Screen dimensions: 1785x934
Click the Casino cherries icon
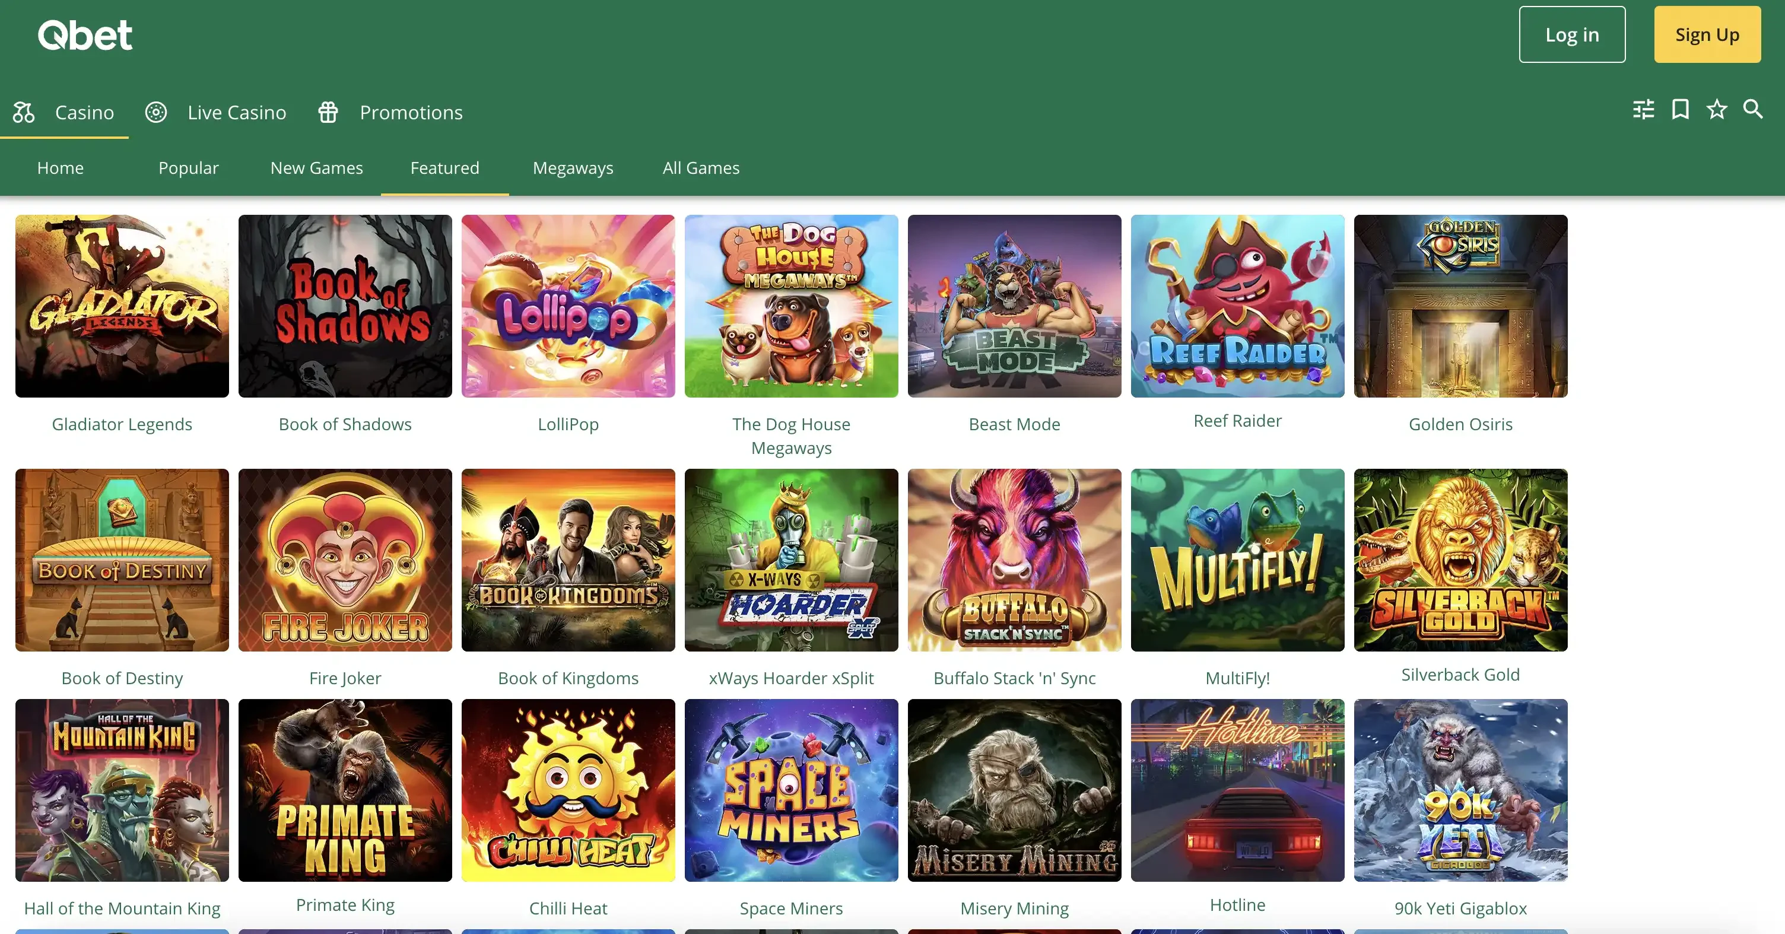[24, 112]
